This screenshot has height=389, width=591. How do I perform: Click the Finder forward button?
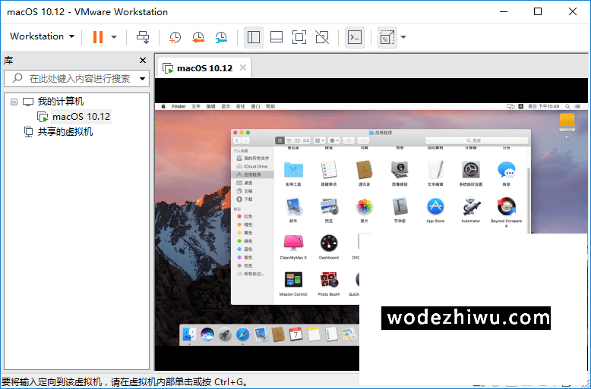point(245,140)
